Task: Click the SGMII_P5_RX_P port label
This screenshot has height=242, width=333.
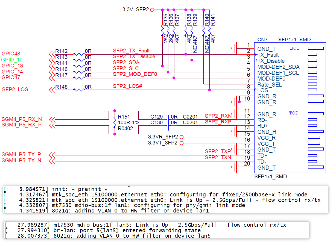Action: pos(21,125)
